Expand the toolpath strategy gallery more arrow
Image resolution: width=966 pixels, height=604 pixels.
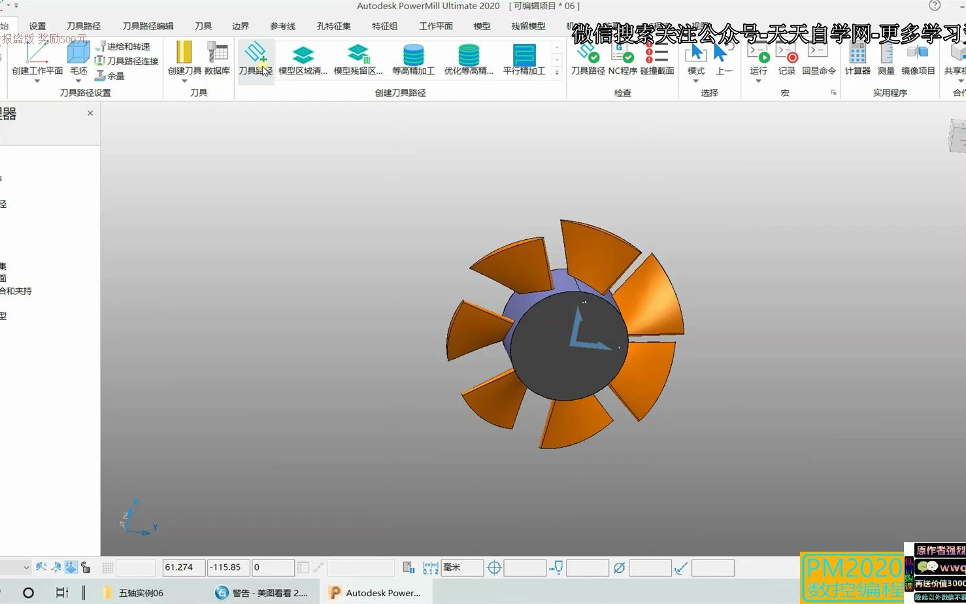point(557,73)
